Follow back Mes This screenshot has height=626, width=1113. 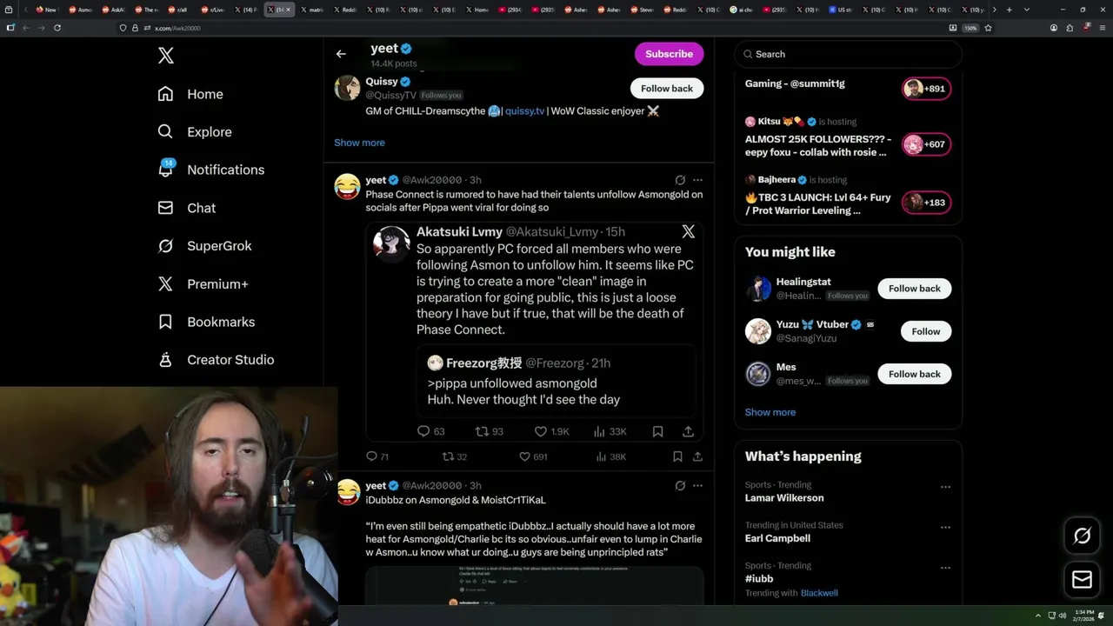click(x=914, y=374)
